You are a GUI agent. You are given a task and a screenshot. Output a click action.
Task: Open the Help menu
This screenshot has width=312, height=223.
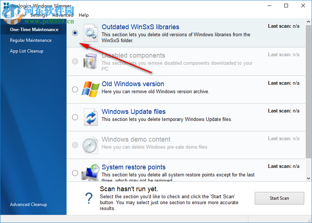84,15
